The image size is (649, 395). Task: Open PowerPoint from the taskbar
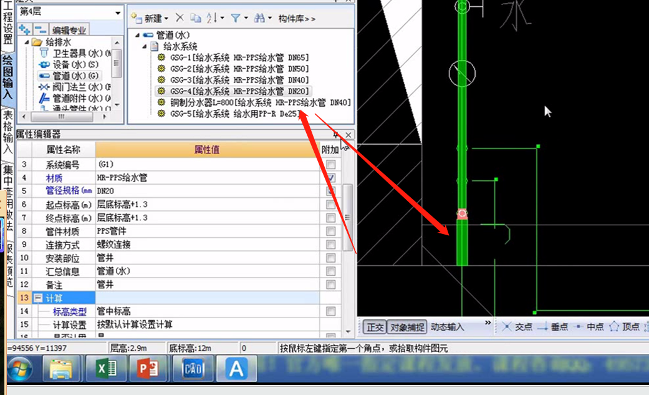(x=148, y=368)
